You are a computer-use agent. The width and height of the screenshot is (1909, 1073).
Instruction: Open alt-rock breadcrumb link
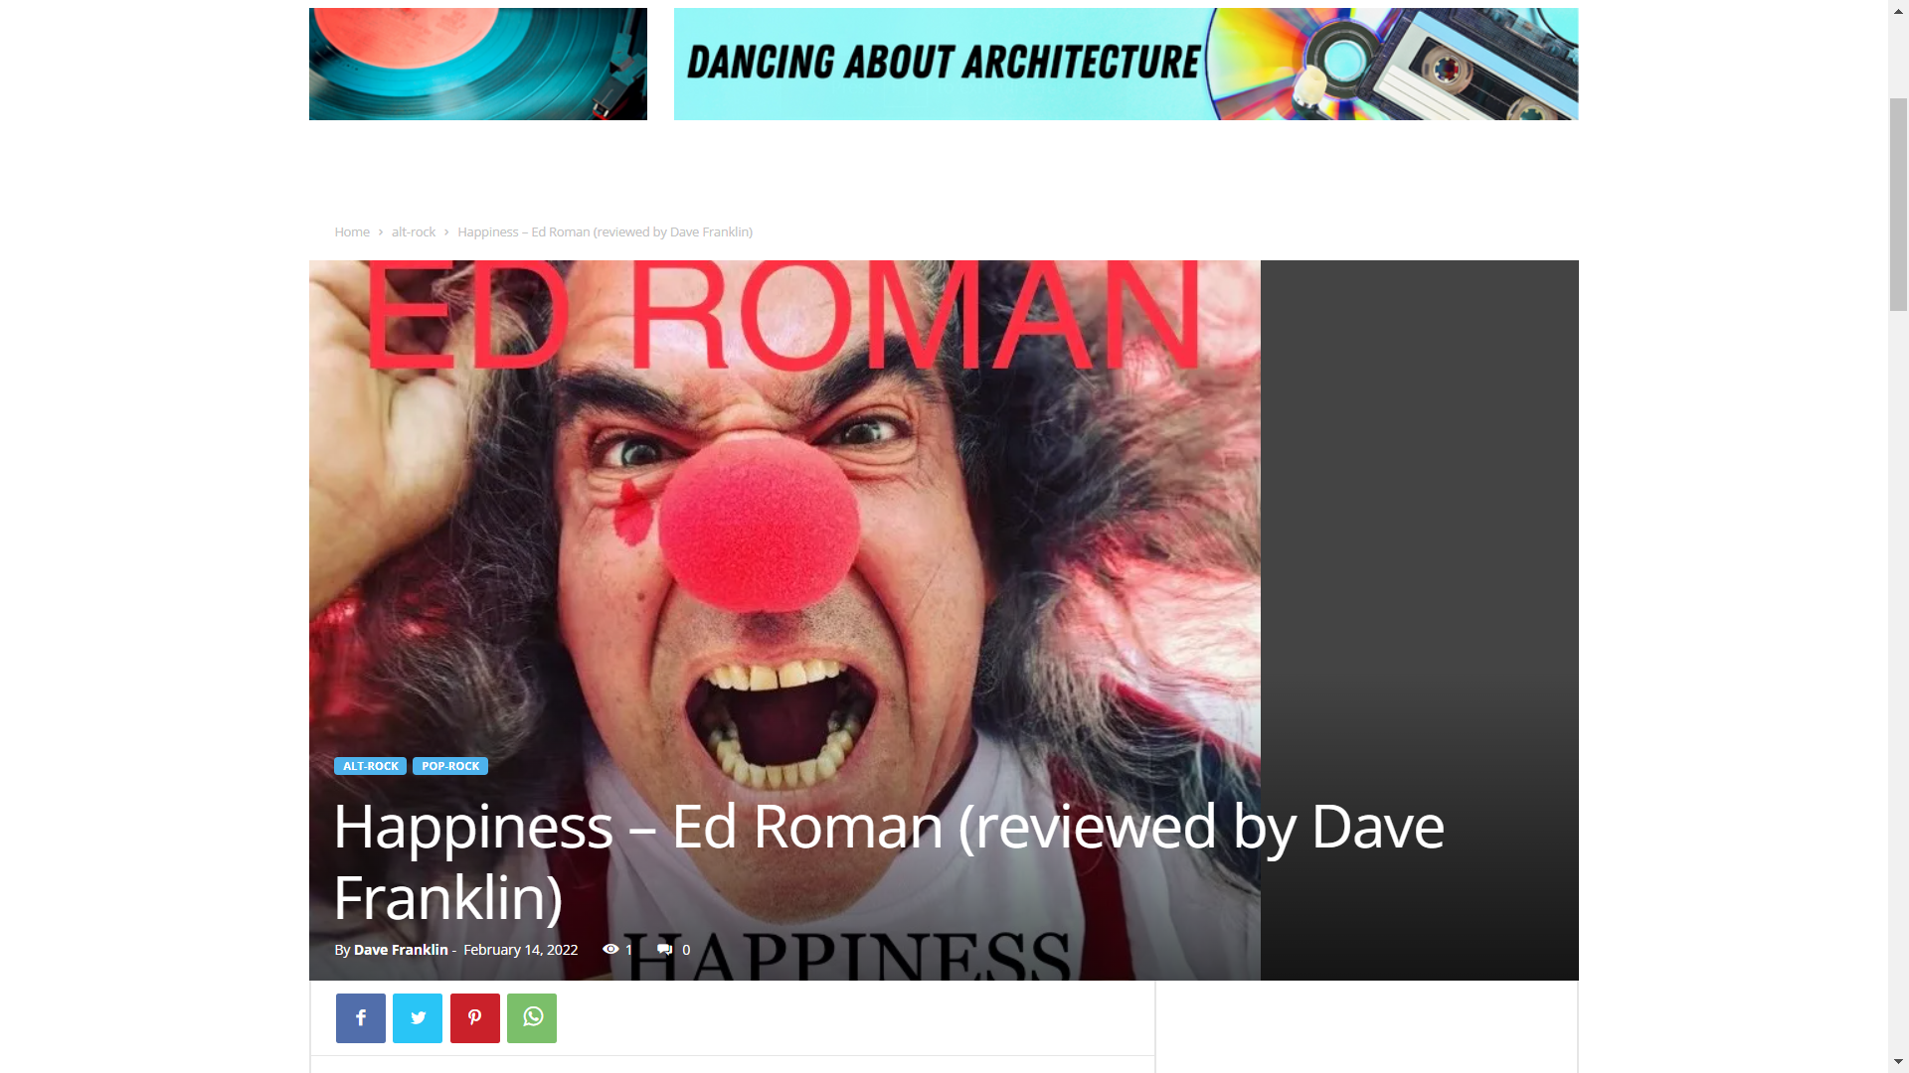coord(414,231)
